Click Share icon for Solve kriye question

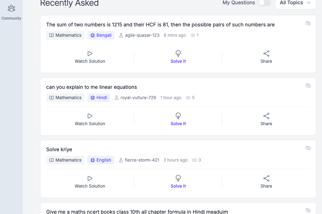point(266,178)
